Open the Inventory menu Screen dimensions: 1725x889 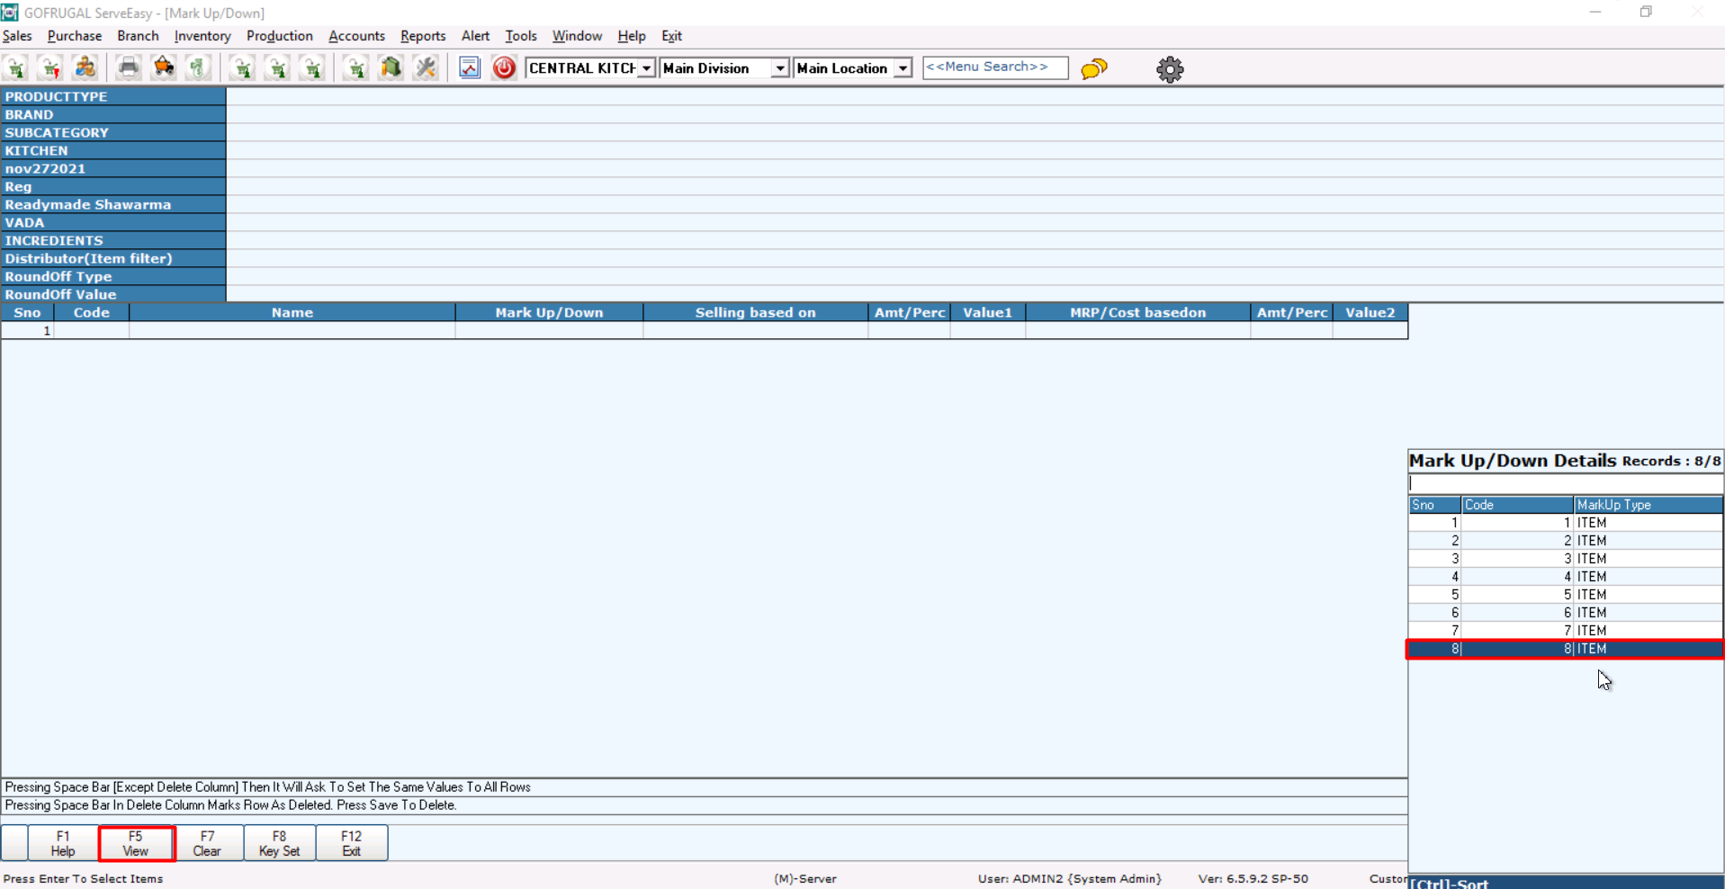(202, 36)
